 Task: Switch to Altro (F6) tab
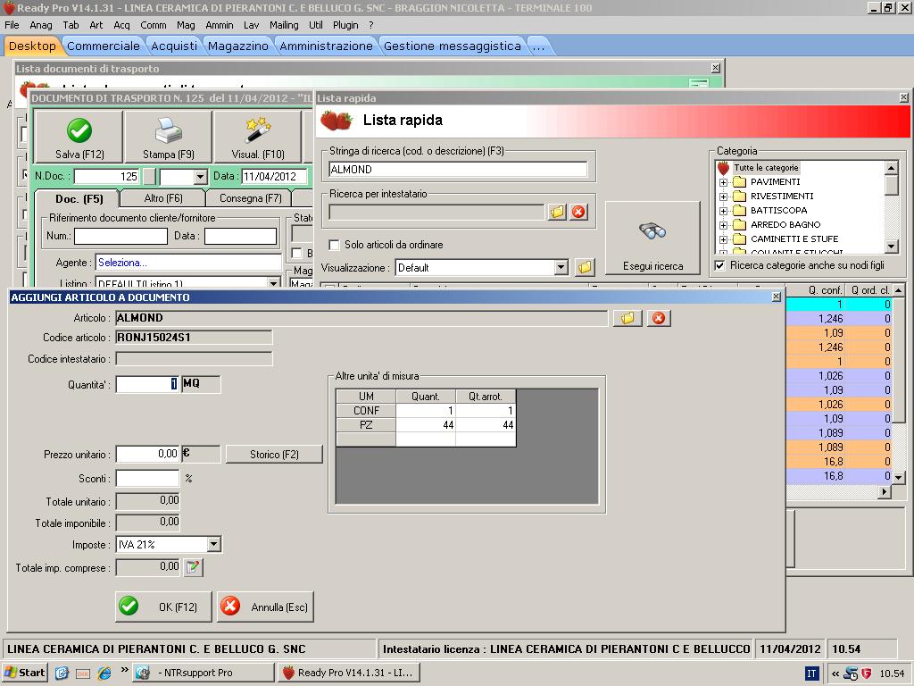pos(163,198)
